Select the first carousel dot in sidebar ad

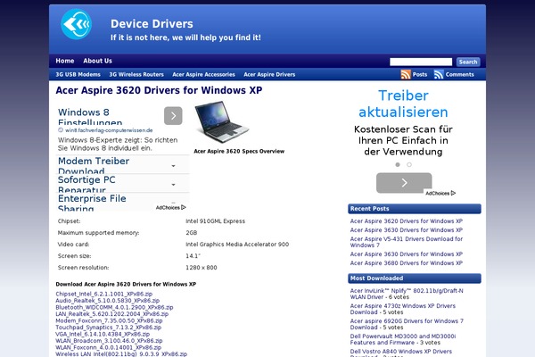(398, 164)
